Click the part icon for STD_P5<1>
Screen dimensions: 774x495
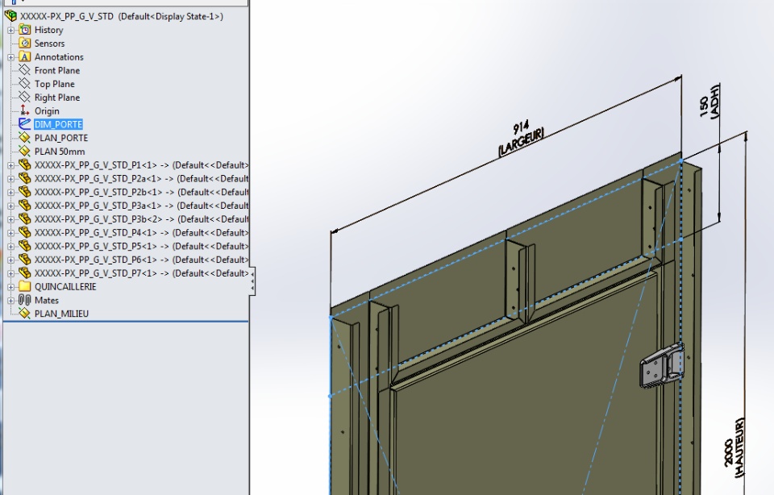click(25, 246)
